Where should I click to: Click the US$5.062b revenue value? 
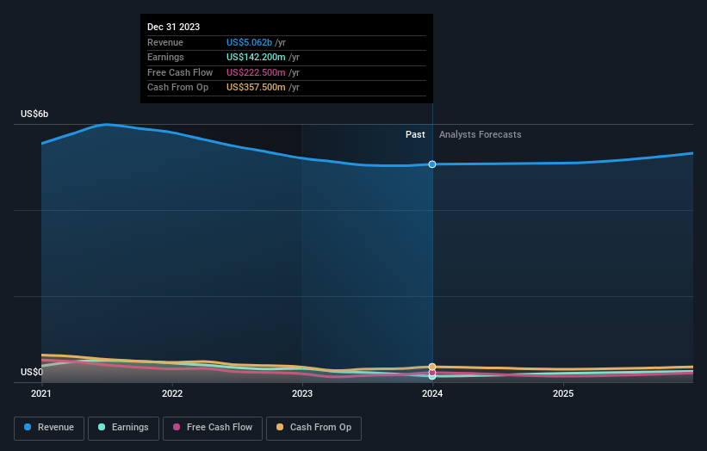(x=250, y=42)
